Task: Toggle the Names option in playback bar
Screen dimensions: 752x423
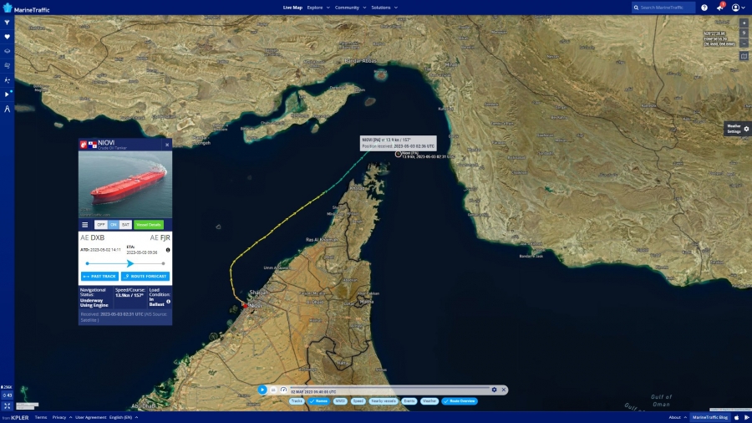Action: tap(318, 401)
